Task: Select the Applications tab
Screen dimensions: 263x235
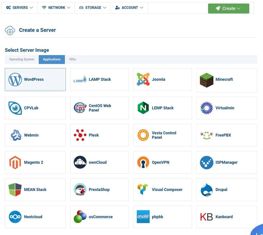Action: pyautogui.click(x=52, y=59)
